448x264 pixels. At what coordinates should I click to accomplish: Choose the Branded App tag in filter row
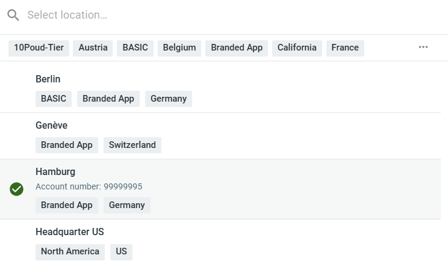click(x=237, y=48)
